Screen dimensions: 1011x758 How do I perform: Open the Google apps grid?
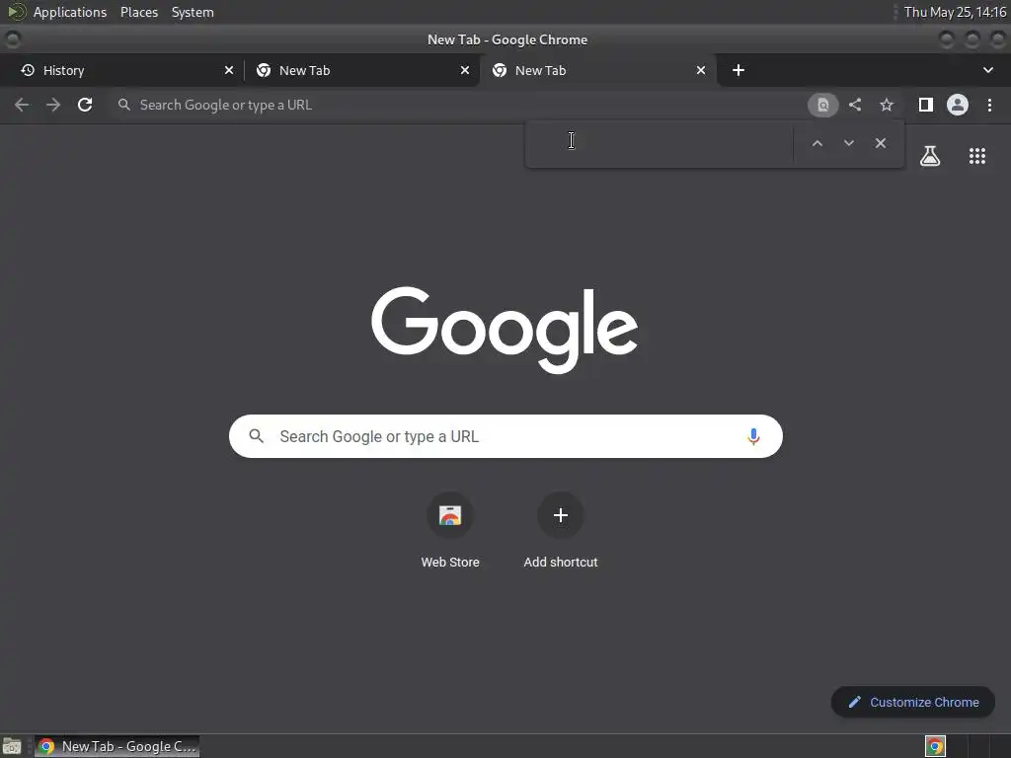tap(977, 156)
